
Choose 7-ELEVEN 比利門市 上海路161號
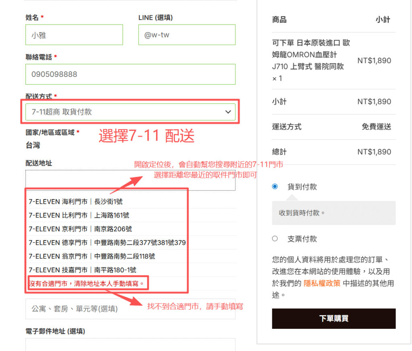click(x=79, y=215)
